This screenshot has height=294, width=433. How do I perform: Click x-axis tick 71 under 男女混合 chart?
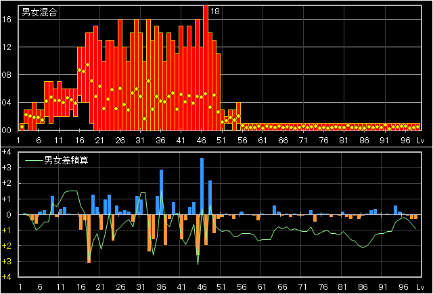[303, 141]
